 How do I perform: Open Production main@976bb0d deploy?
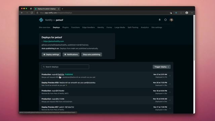(x=106, y=92)
